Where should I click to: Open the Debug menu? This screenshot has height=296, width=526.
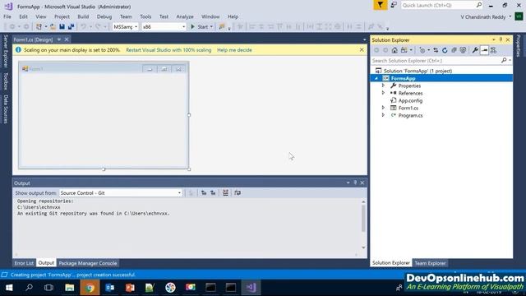104,16
